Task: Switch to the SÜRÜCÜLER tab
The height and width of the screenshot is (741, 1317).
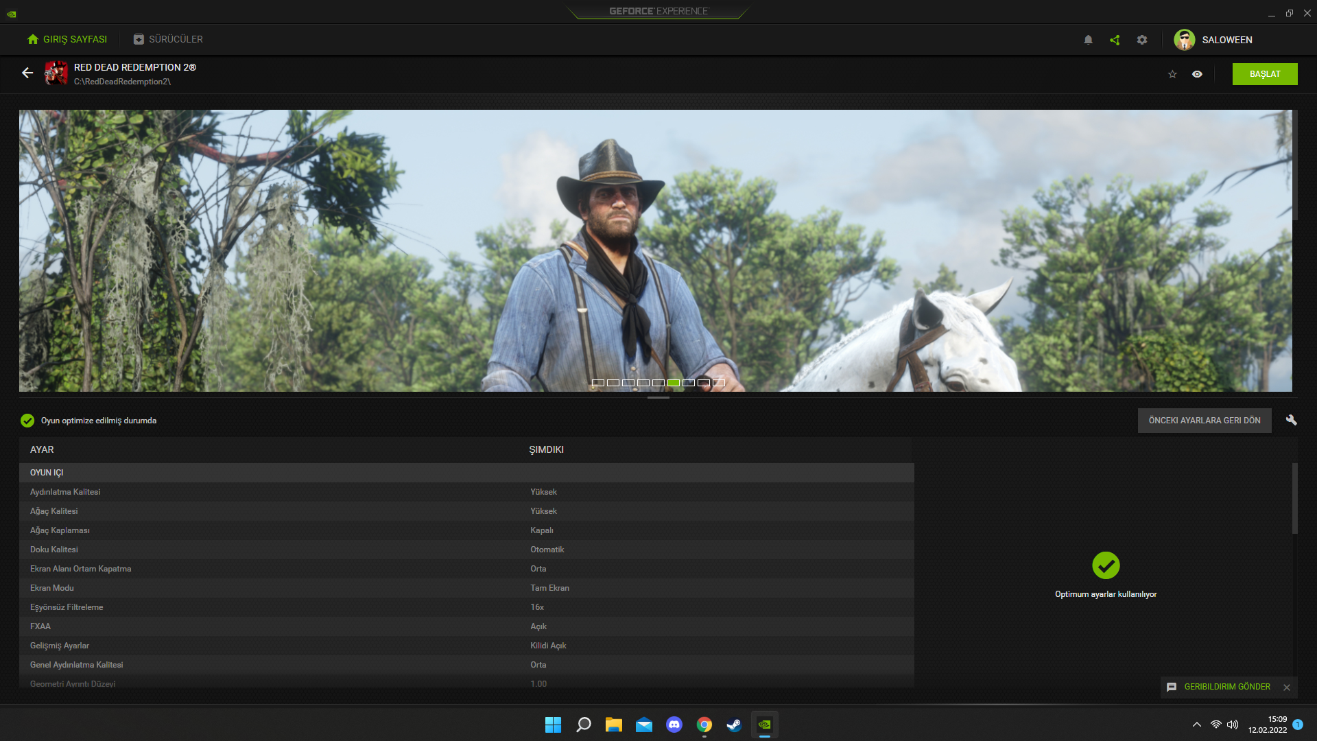Action: pyautogui.click(x=168, y=39)
